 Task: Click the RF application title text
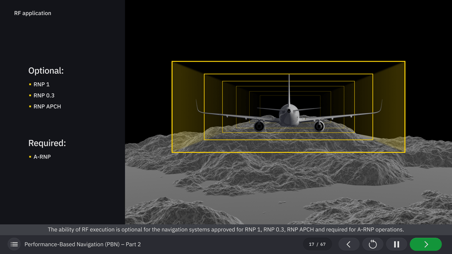(x=32, y=13)
